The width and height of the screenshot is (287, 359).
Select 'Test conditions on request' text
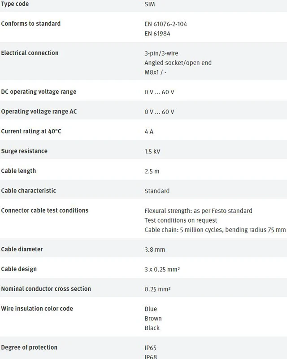pos(181,220)
